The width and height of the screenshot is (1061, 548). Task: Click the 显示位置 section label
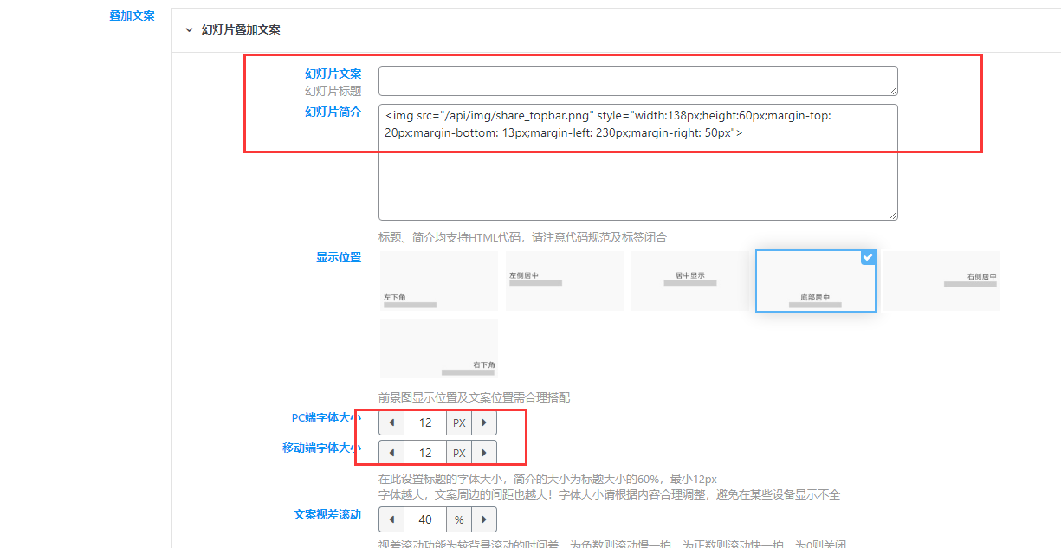[x=340, y=256]
